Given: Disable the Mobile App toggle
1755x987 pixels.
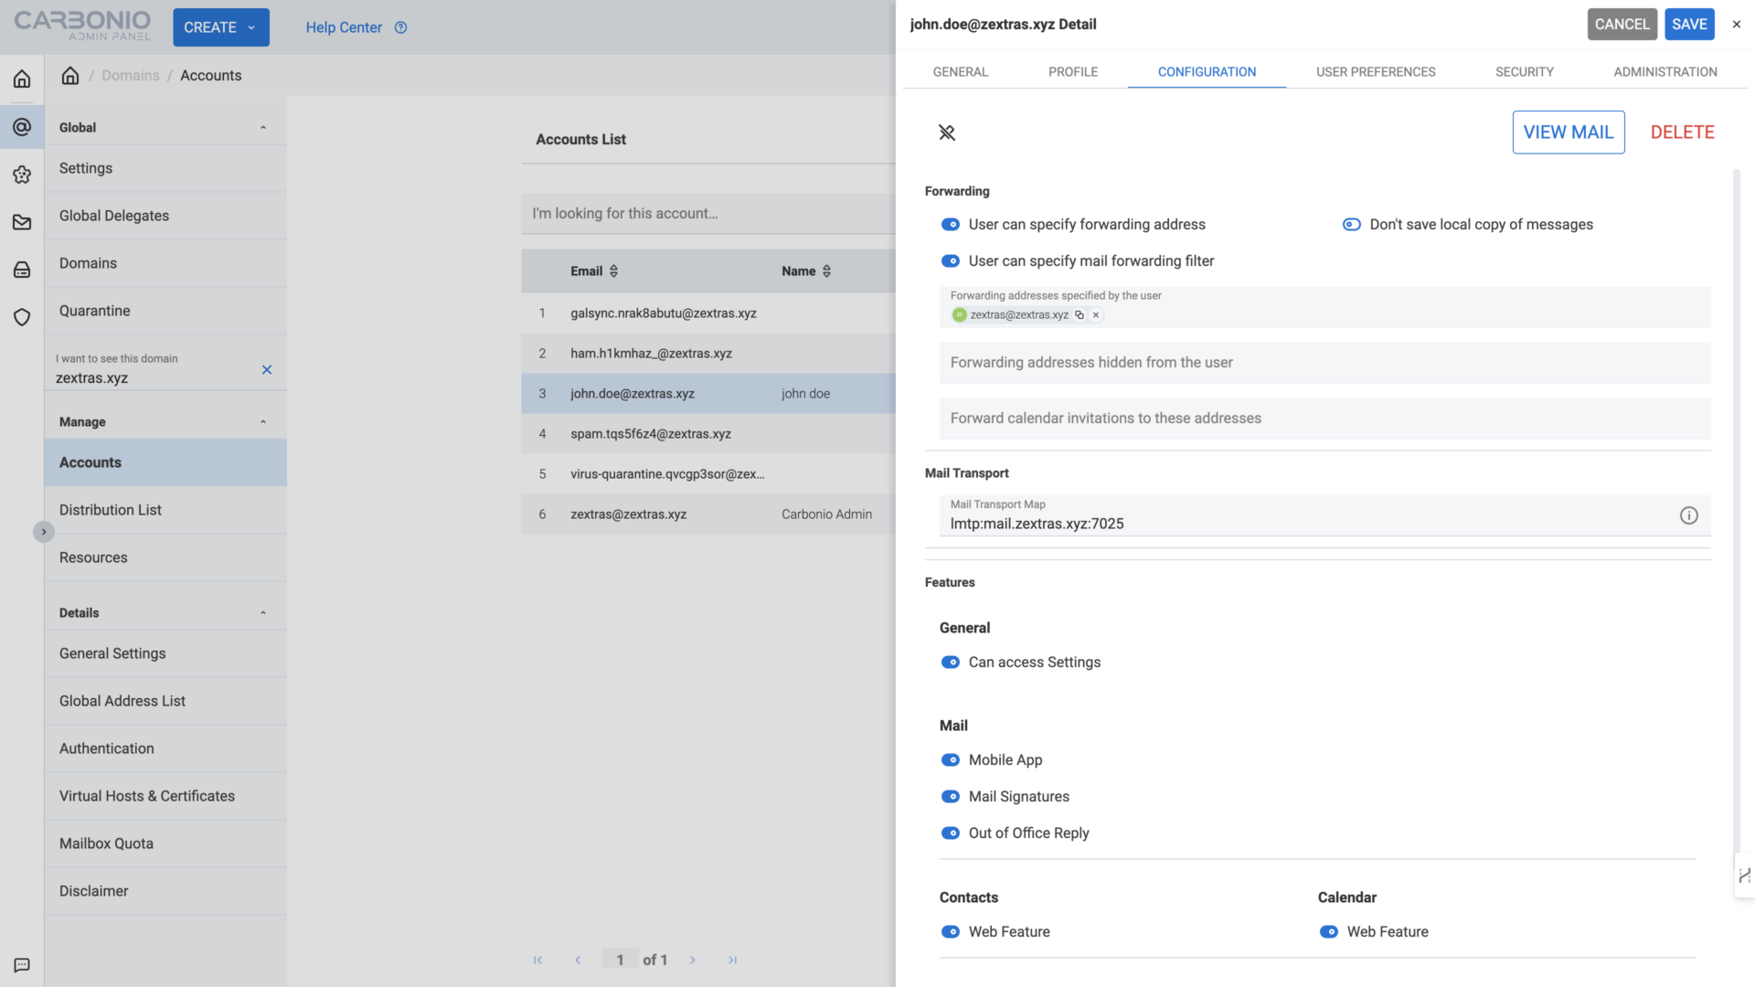Looking at the screenshot, I should (x=951, y=759).
